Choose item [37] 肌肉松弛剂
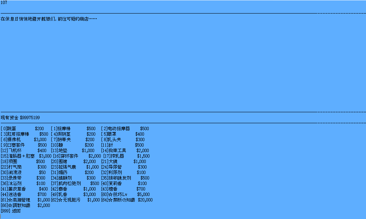This screenshot has height=219, width=366. (75, 184)
